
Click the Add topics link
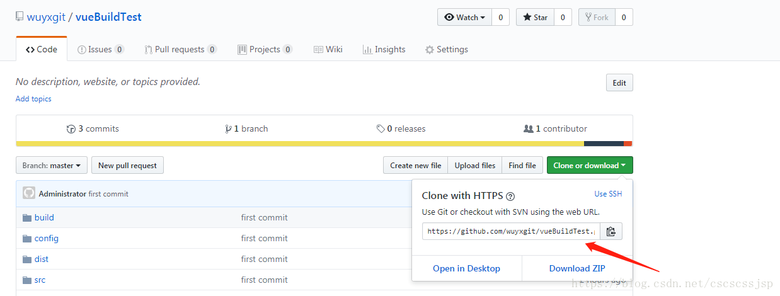(x=33, y=99)
